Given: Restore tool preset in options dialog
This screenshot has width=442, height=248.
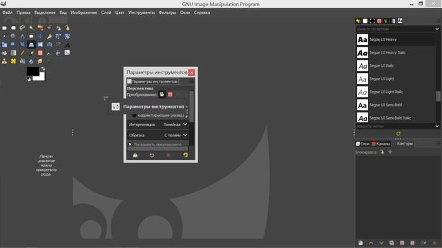Looking at the screenshot, I should [x=152, y=155].
